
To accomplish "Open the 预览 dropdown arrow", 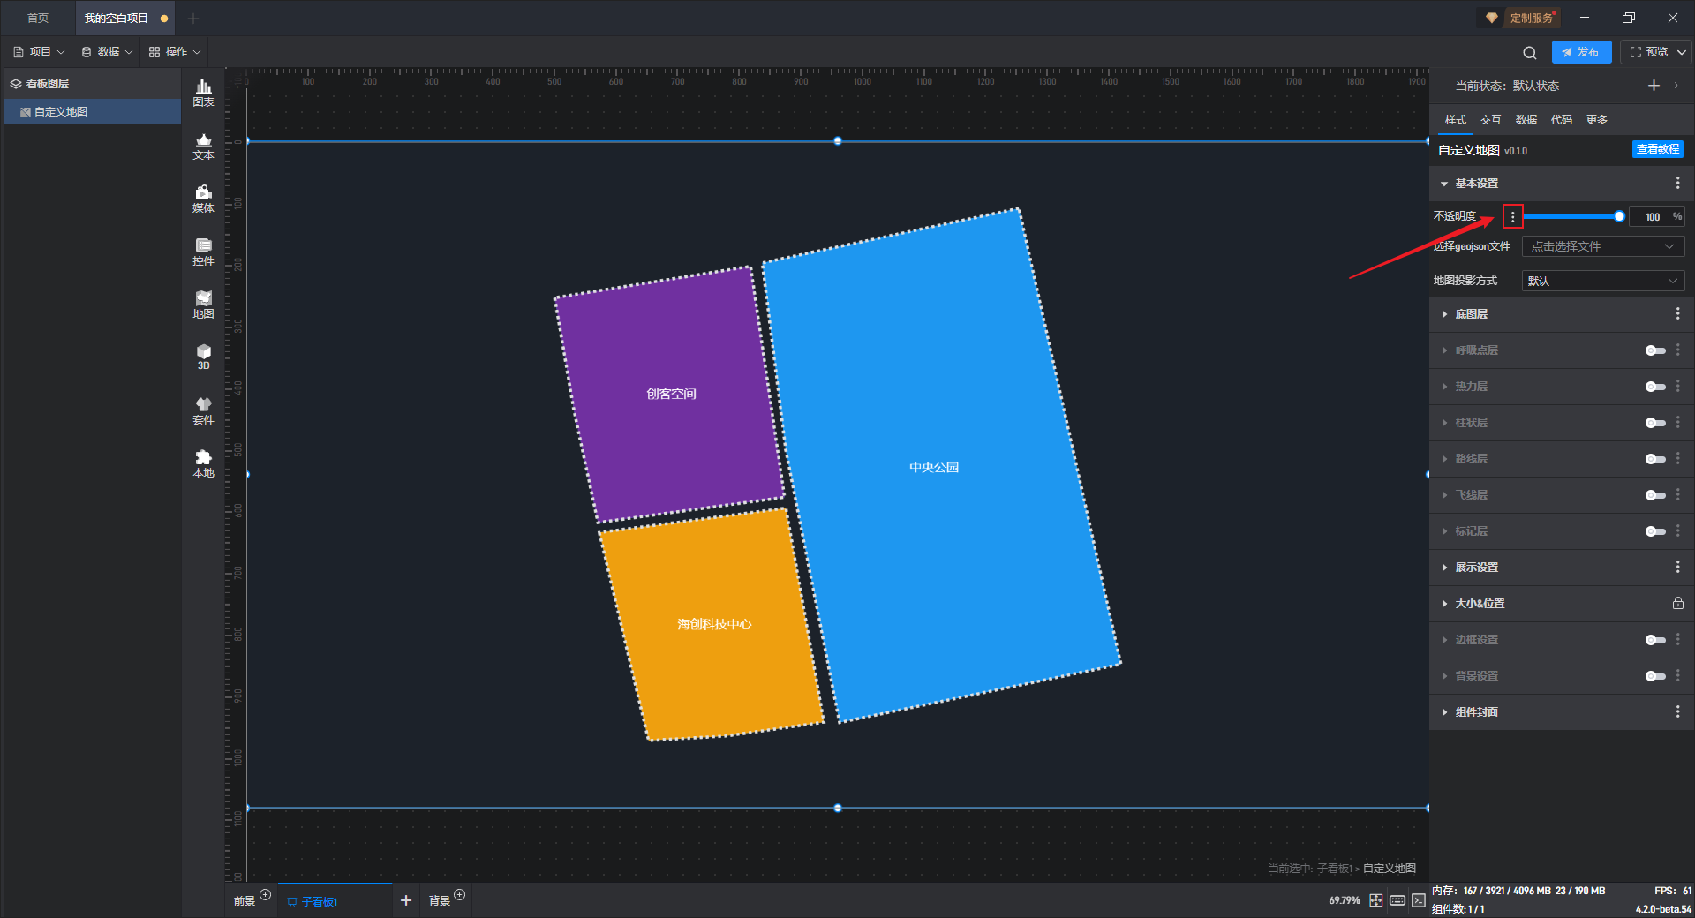I will pyautogui.click(x=1682, y=52).
